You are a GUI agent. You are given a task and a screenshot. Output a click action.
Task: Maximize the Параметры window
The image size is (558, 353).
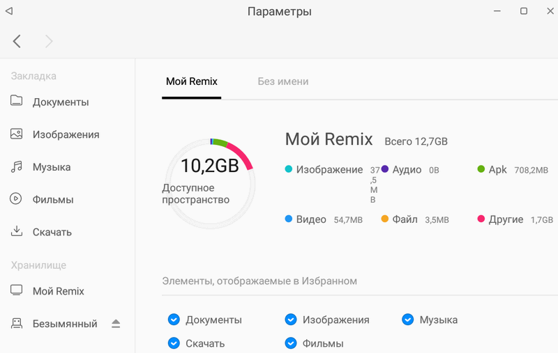524,11
